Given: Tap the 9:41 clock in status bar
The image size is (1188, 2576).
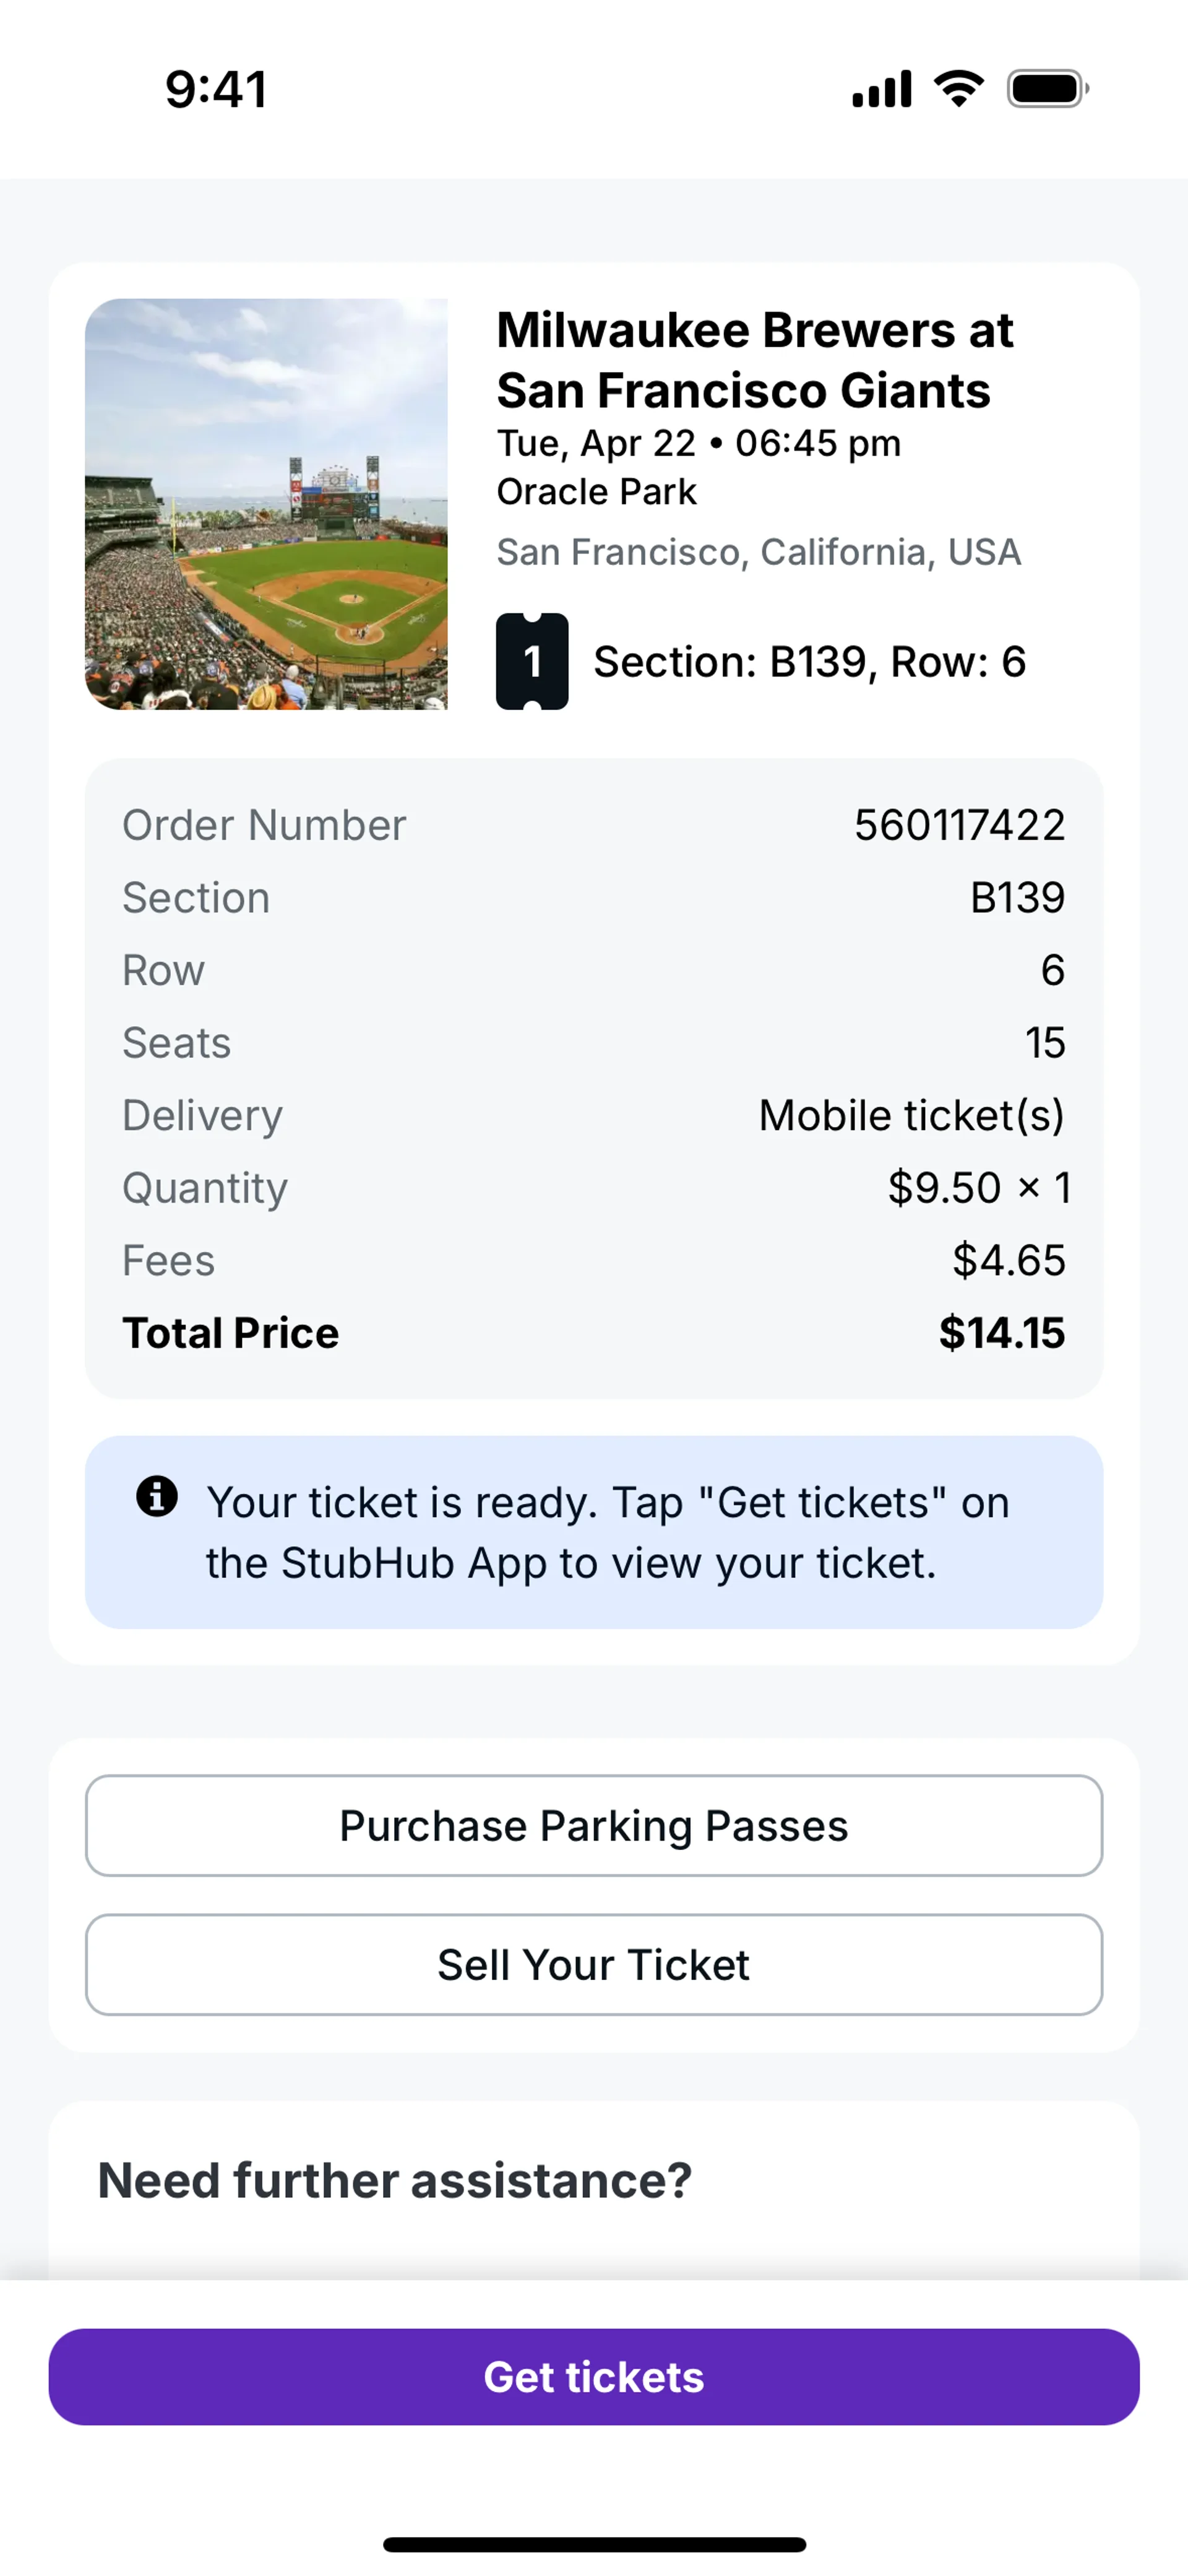Looking at the screenshot, I should (x=216, y=89).
